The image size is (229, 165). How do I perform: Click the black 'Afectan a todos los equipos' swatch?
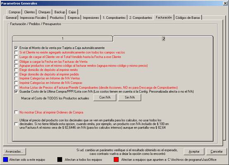tap(60, 160)
